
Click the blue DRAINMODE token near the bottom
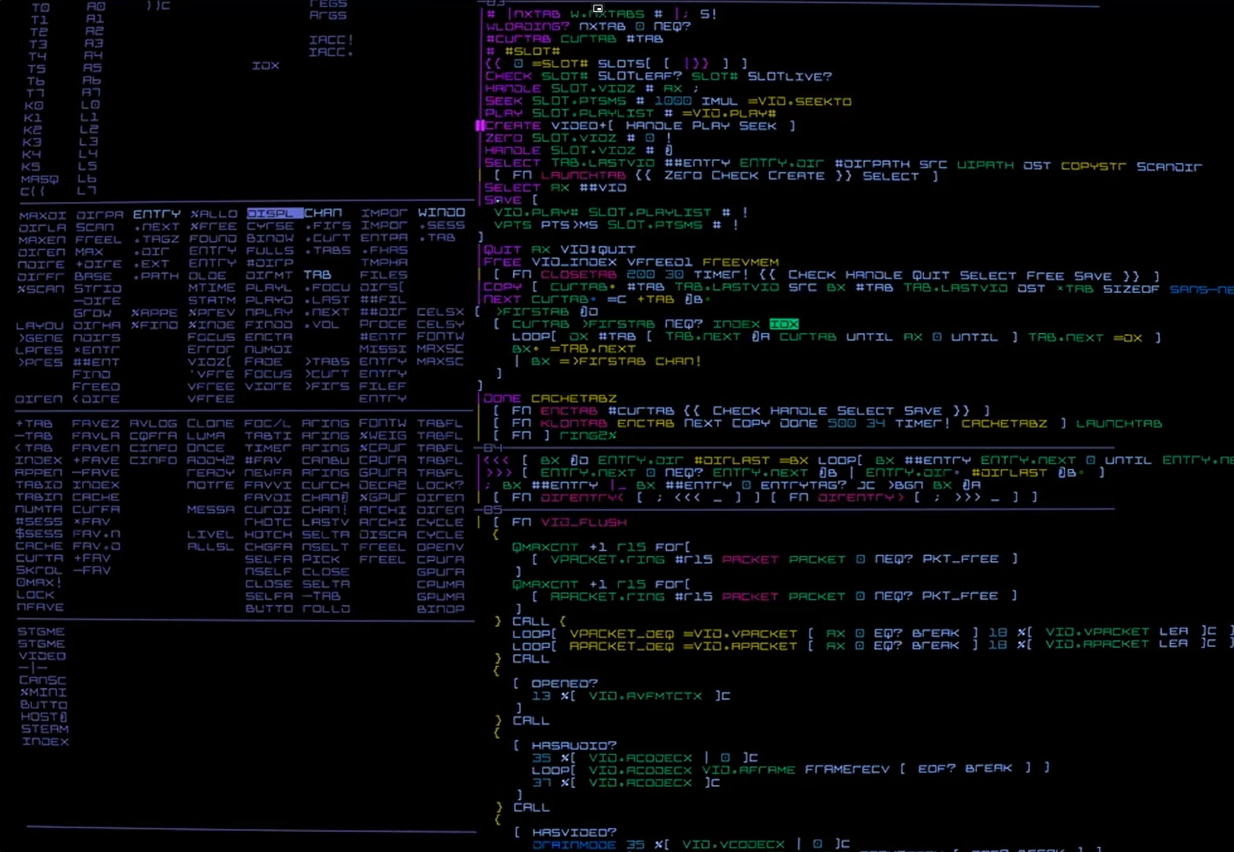tap(574, 845)
